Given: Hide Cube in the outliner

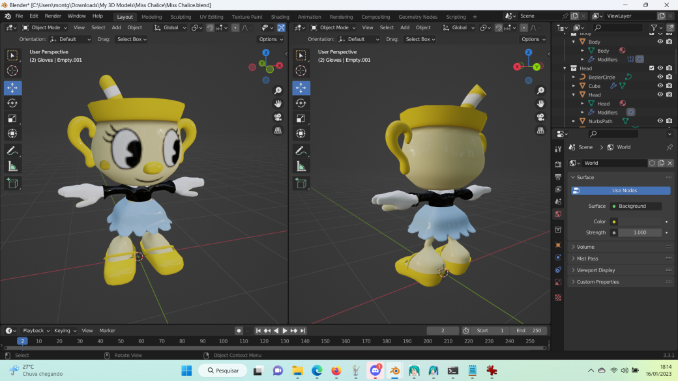Looking at the screenshot, I should [660, 85].
